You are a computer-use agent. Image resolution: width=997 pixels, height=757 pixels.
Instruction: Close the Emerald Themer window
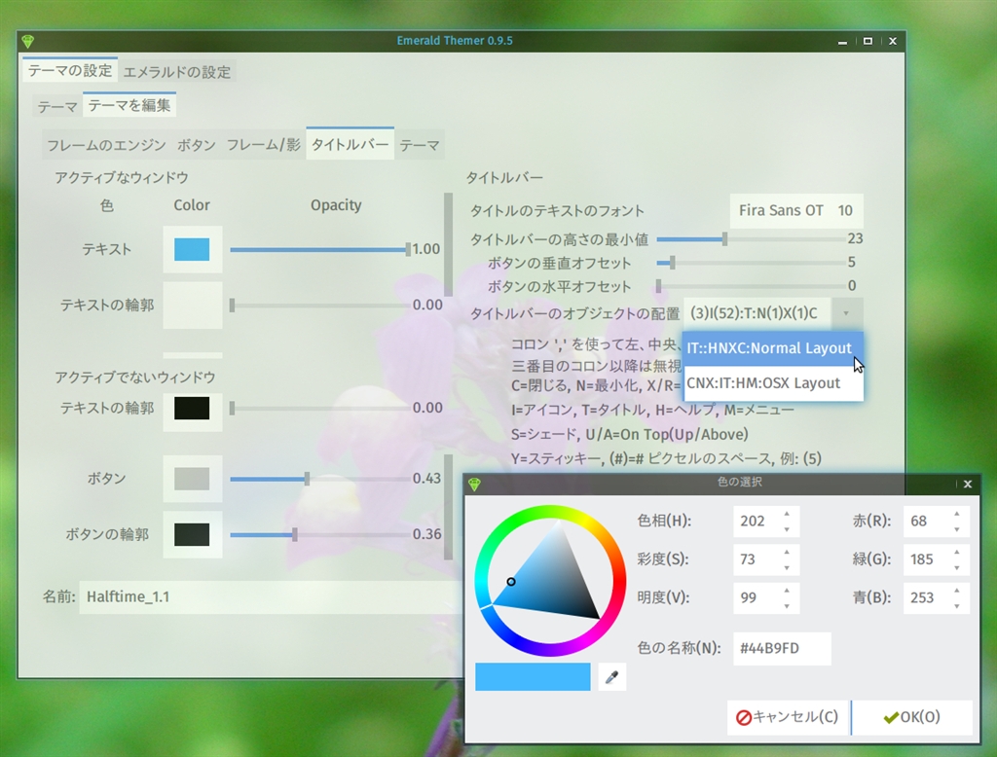coord(893,41)
